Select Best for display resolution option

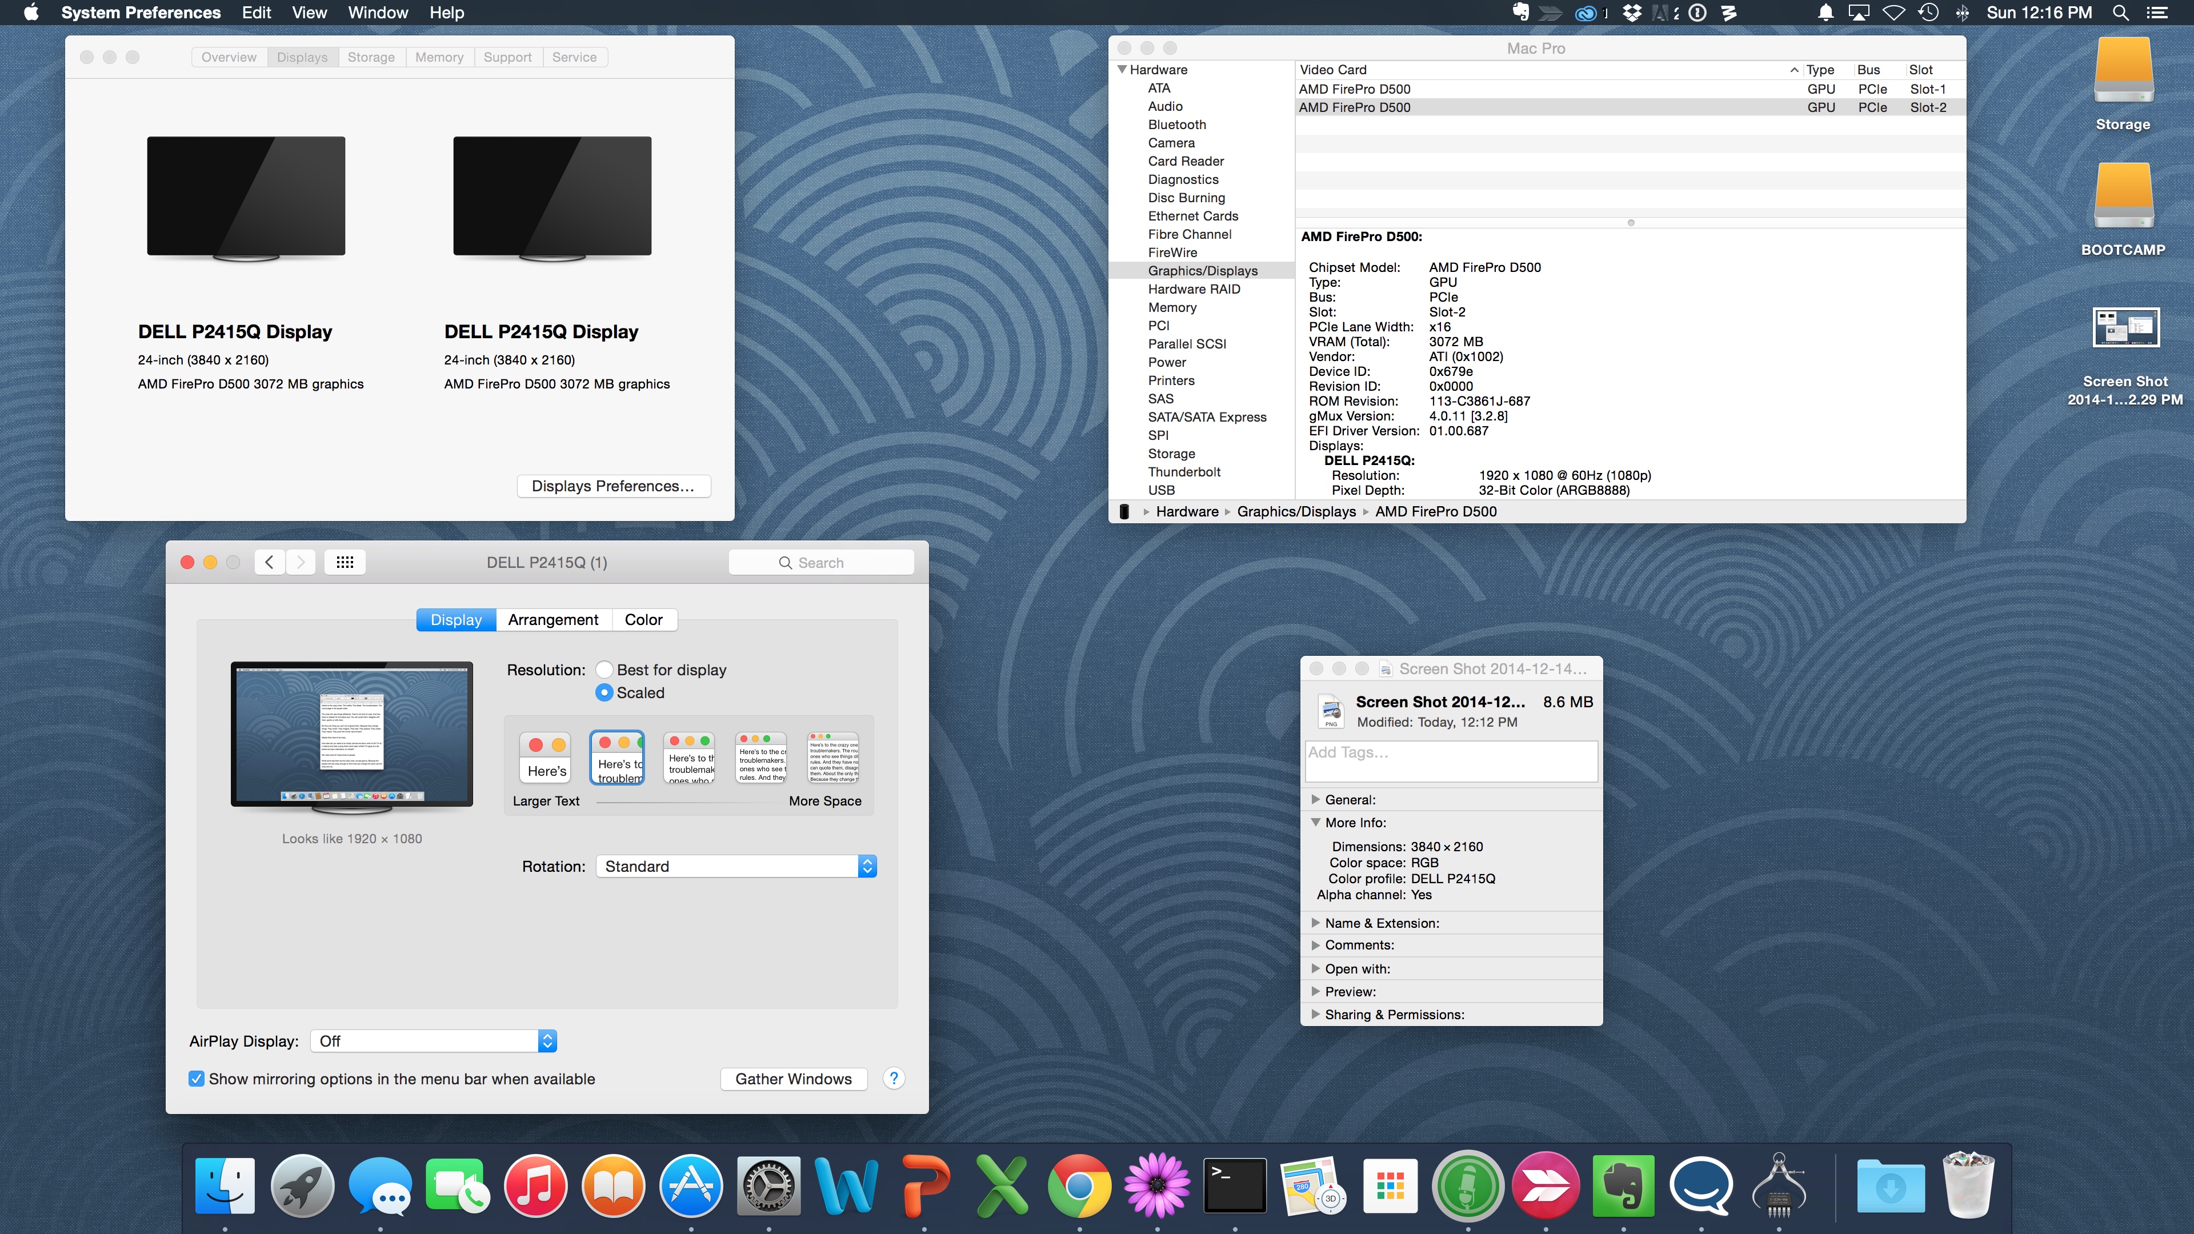(604, 670)
